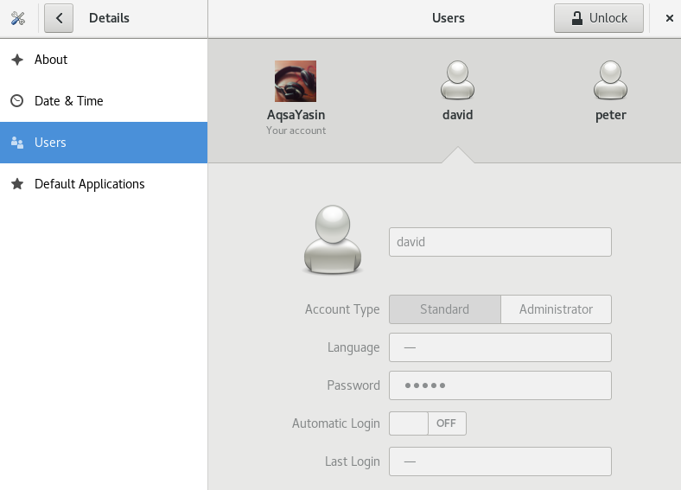Select AqsaYasin's headphones avatar

[x=296, y=81]
